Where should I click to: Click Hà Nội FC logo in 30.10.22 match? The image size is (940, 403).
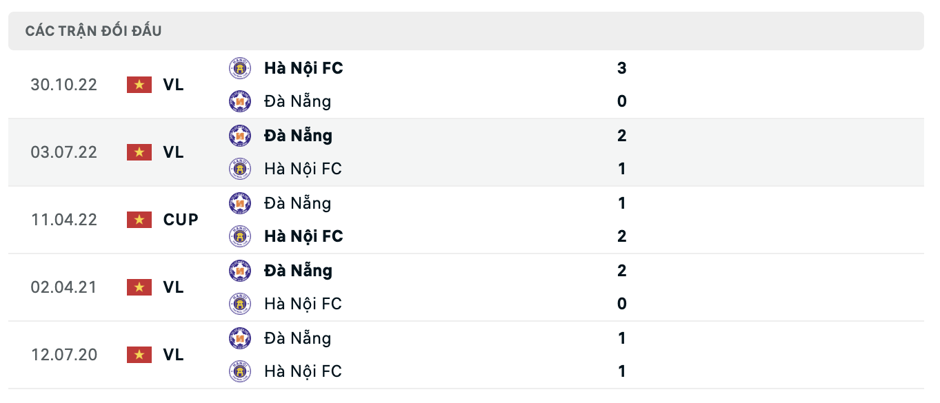pyautogui.click(x=240, y=68)
